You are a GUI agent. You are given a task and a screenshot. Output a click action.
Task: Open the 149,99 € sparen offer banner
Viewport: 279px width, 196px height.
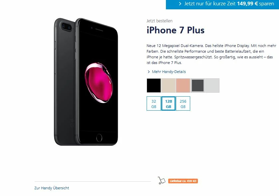coord(222,4)
